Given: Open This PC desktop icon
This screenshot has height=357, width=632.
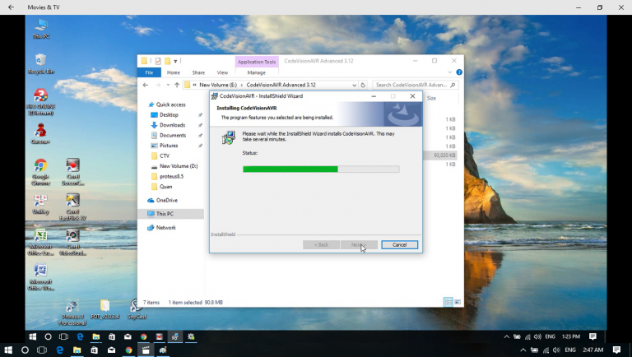Looking at the screenshot, I should (41, 28).
